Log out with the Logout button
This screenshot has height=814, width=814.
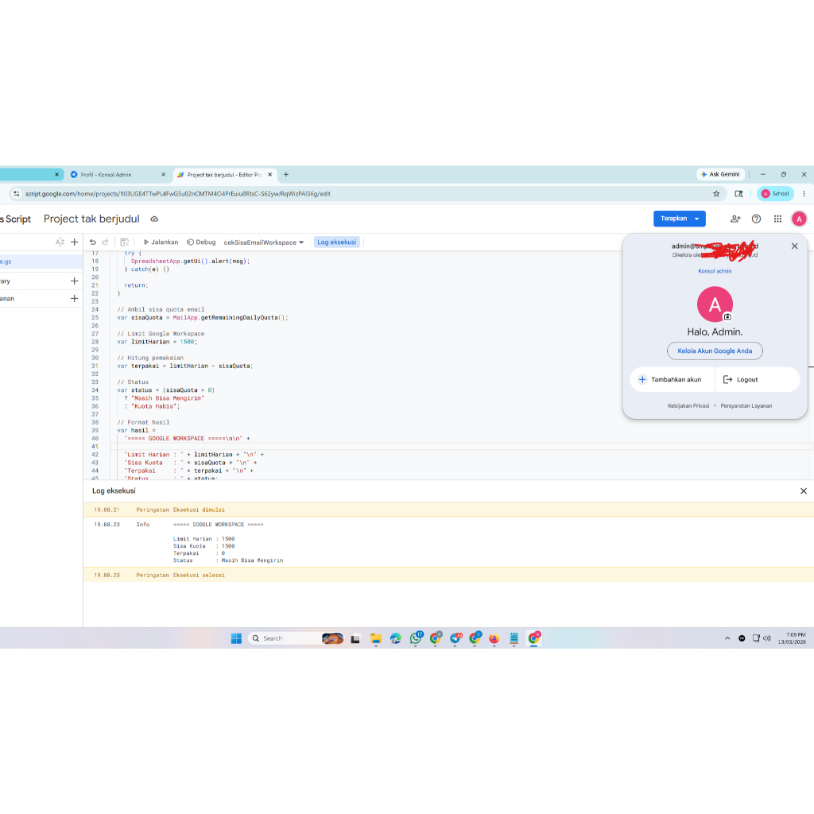point(758,379)
